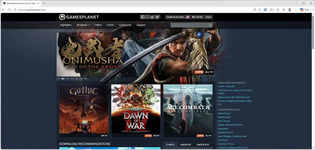Select the UNDER $10 tab
315x150 pixels.
203,145
